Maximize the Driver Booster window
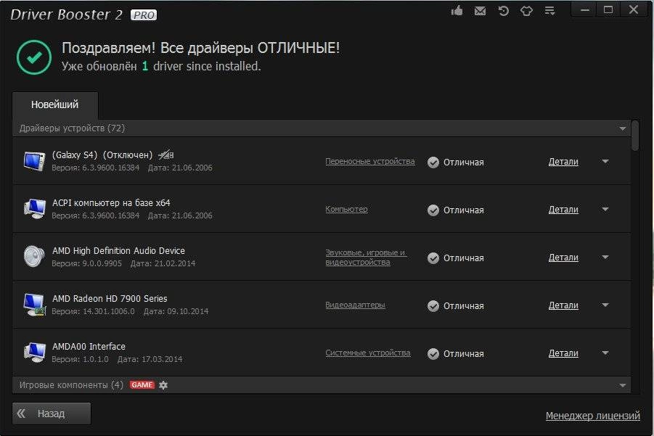 pos(608,10)
